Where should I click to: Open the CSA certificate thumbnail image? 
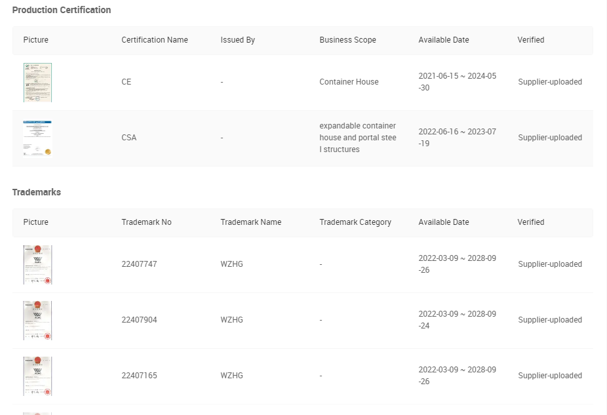coord(37,138)
